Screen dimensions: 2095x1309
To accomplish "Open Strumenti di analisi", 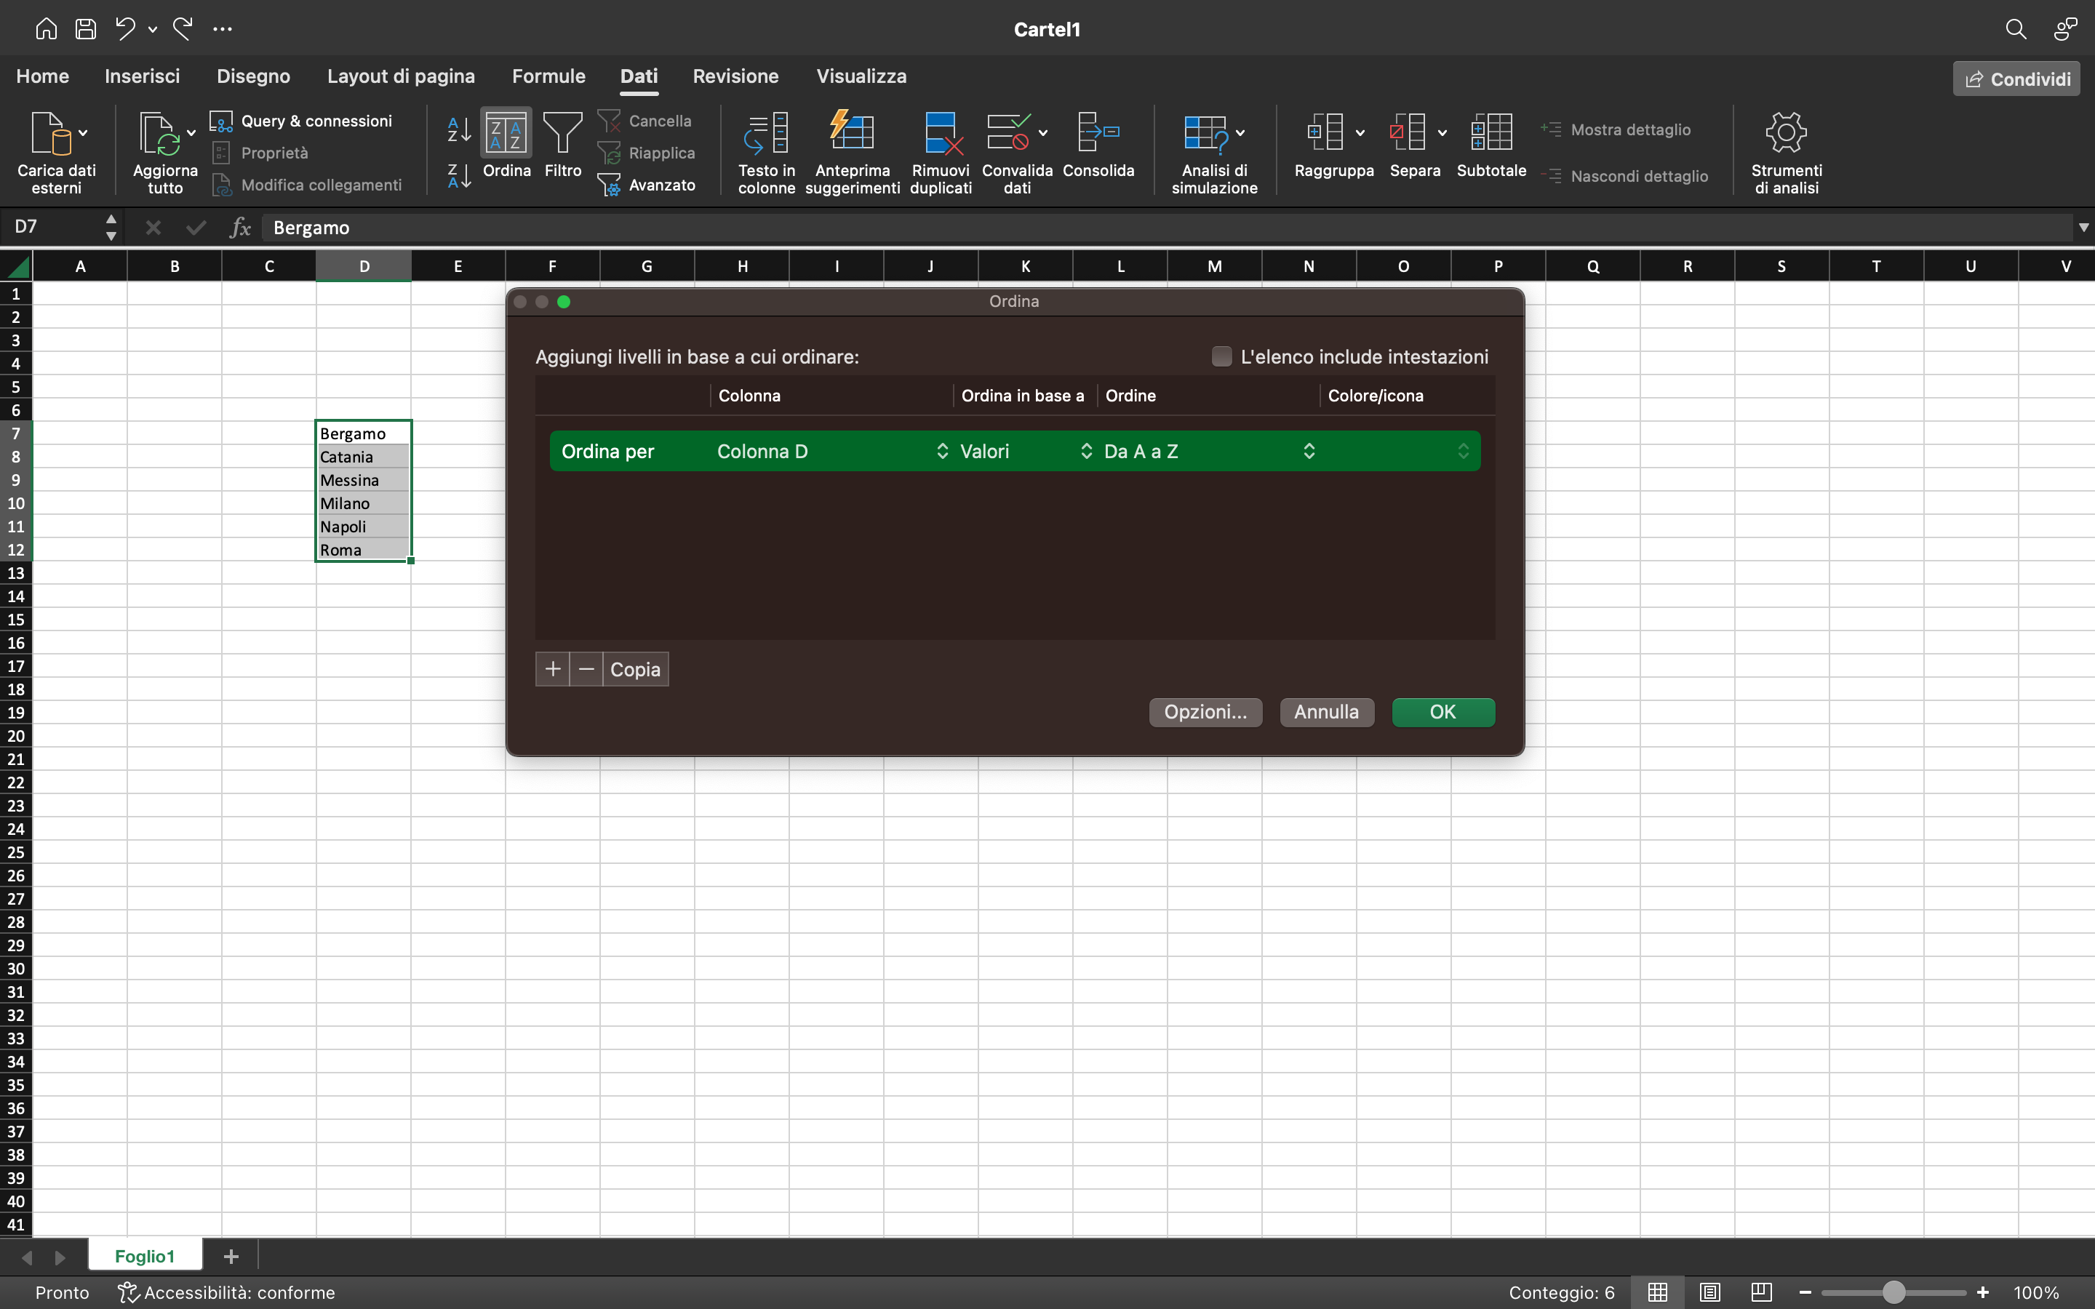I will point(1786,132).
